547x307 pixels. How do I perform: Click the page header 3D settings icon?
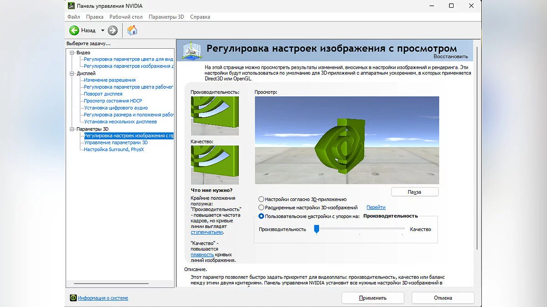[191, 50]
